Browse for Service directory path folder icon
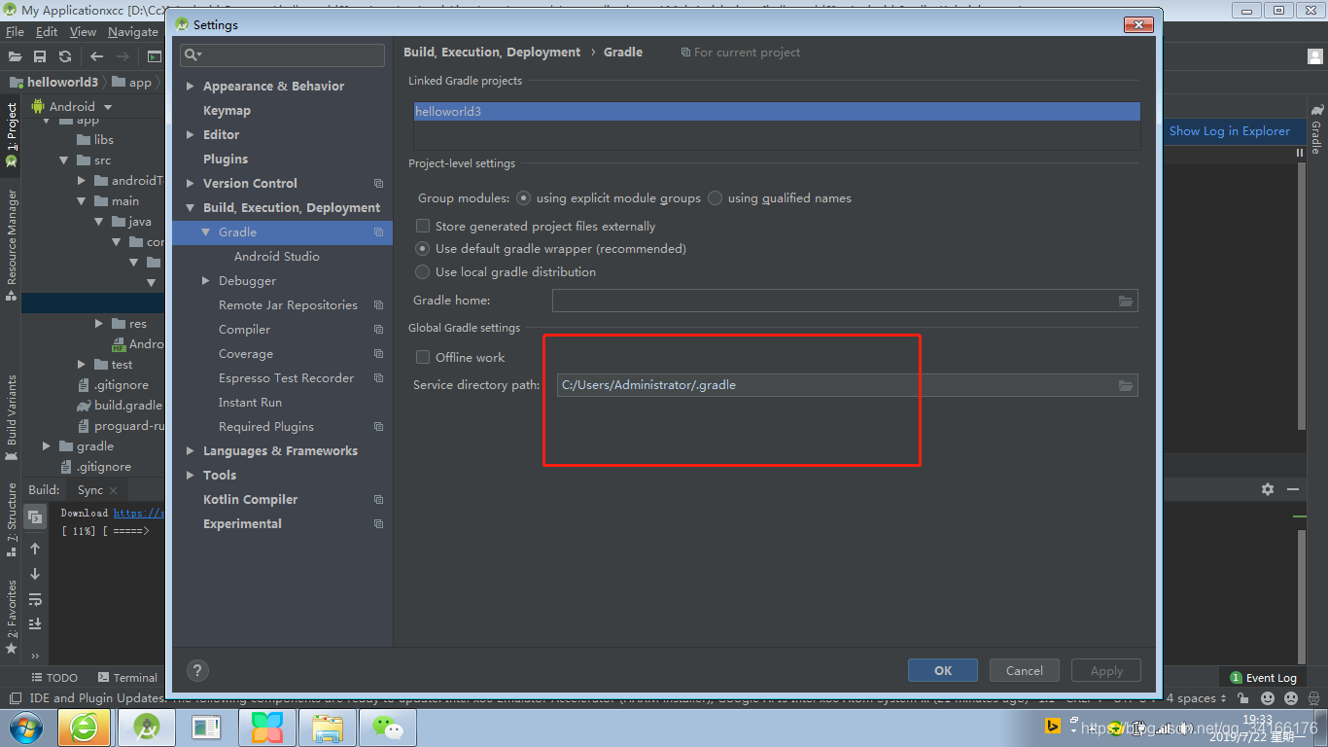Viewport: 1328px width, 747px height. pos(1126,385)
